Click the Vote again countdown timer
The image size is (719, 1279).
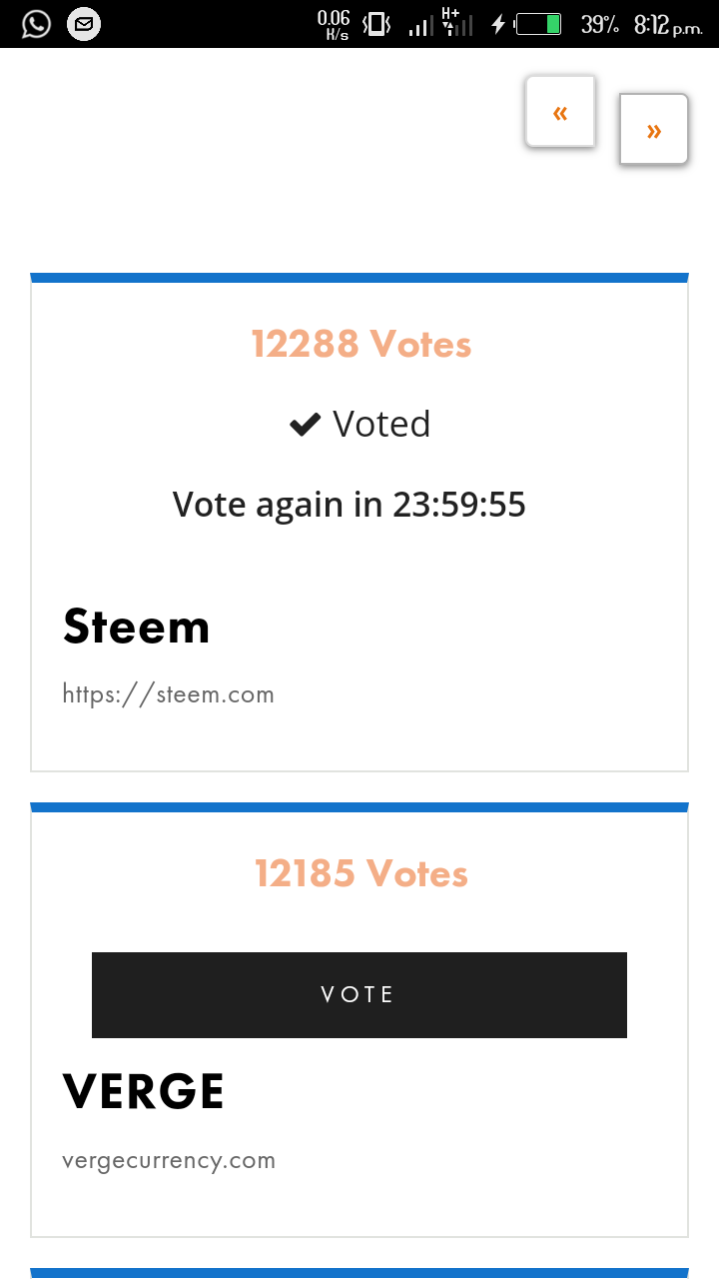tap(350, 505)
